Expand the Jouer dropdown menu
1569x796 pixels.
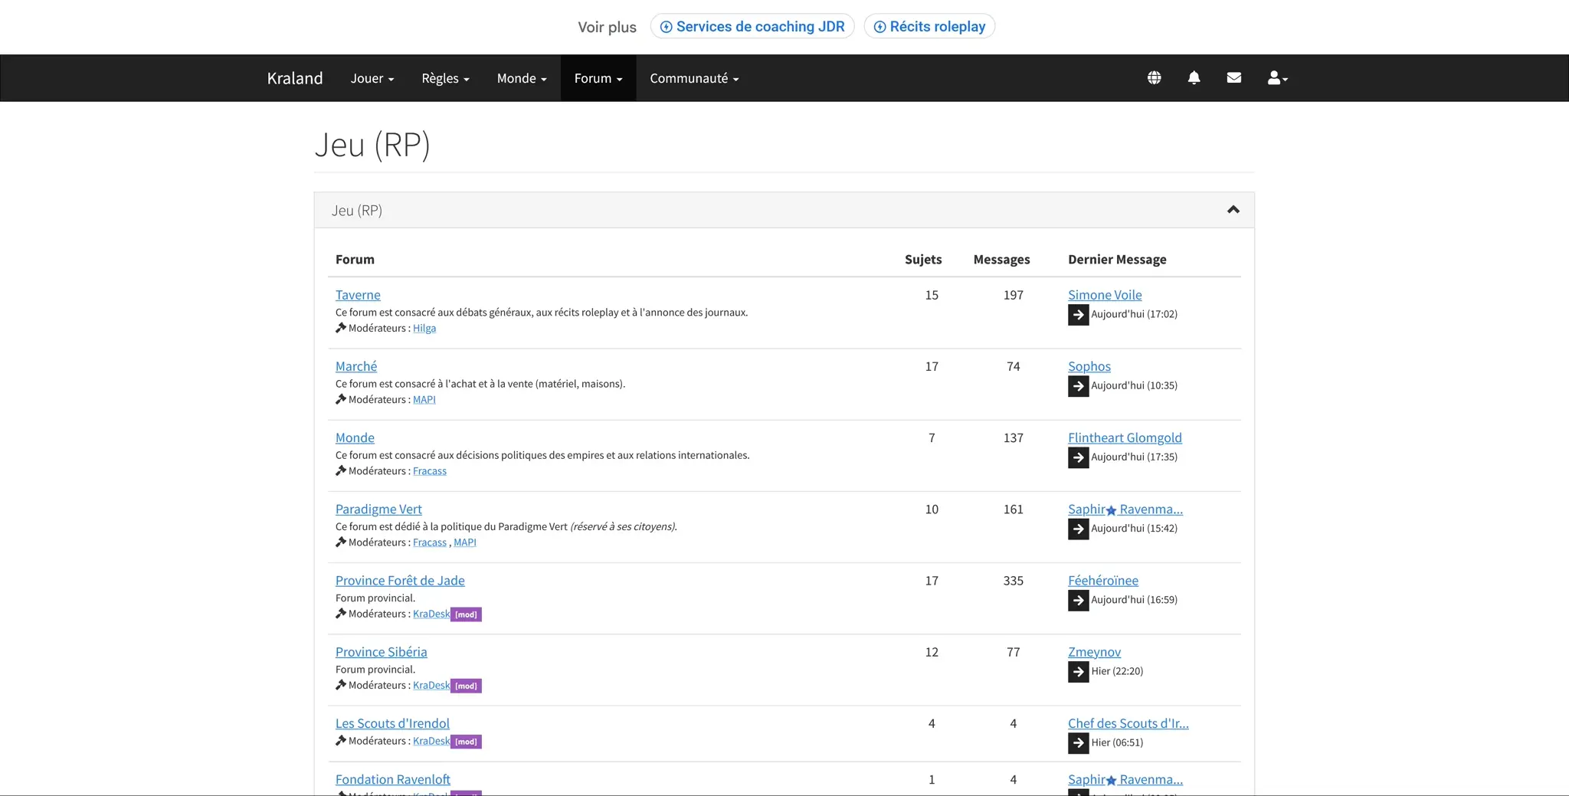click(x=372, y=78)
